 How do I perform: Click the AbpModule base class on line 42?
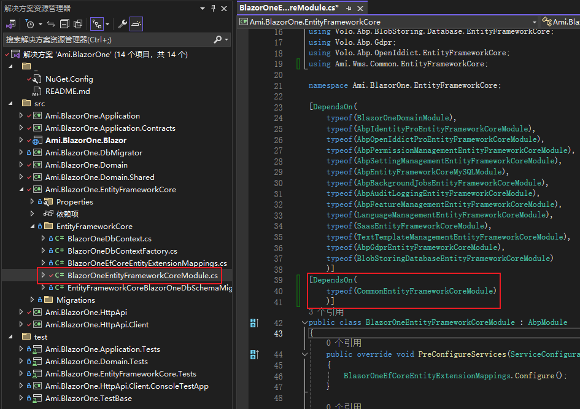547,322
